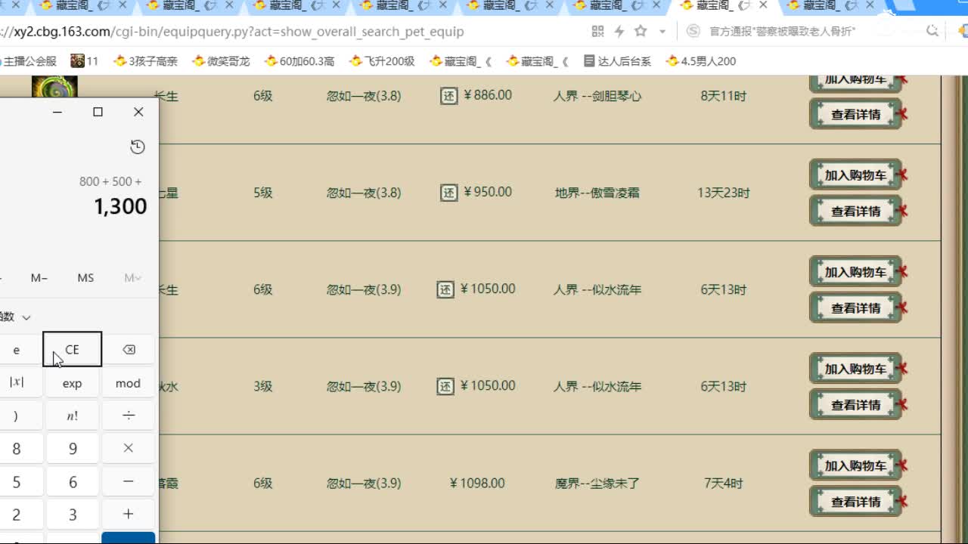Open the dropdown arrow next to the star icon
Image resolution: width=968 pixels, height=544 pixels.
[662, 32]
